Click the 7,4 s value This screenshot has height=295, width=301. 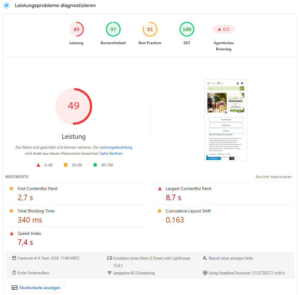25,243
